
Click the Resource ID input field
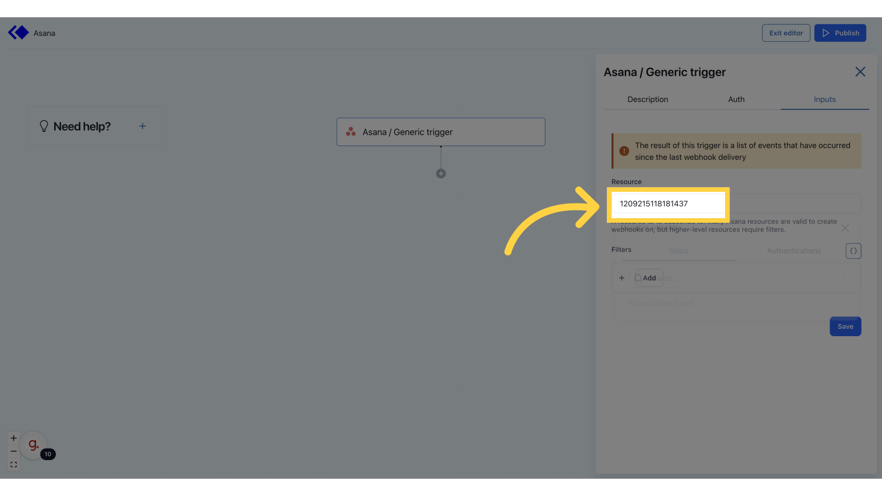click(x=668, y=203)
